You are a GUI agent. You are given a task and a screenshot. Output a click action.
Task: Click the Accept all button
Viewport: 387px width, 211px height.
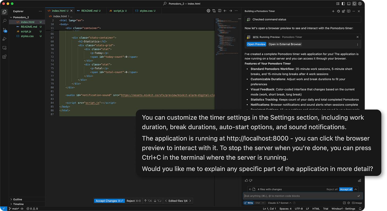(x=346, y=189)
